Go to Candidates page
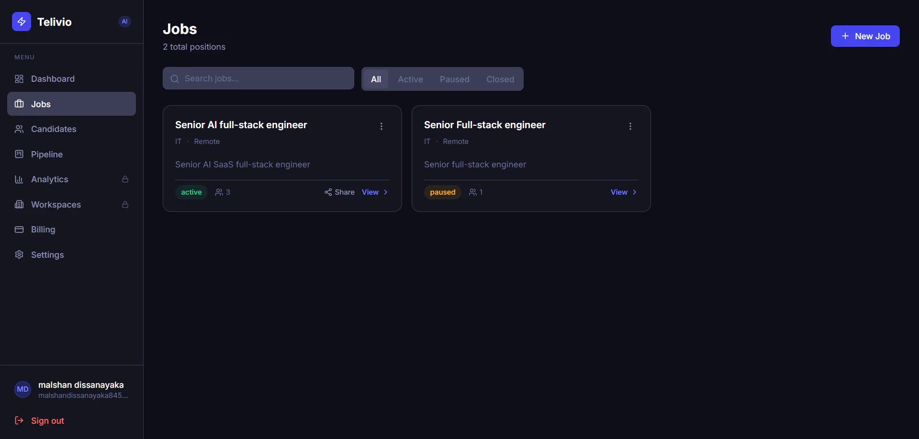This screenshot has height=439, width=919. point(71,129)
